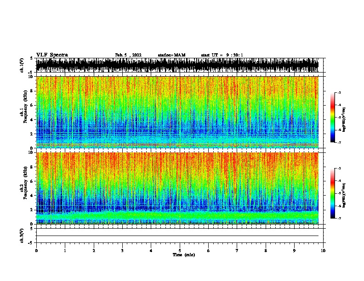Screen dimensions: 364x281
Task: Click the log(PSD) label beside upper colorbar
Action: (x=344, y=120)
